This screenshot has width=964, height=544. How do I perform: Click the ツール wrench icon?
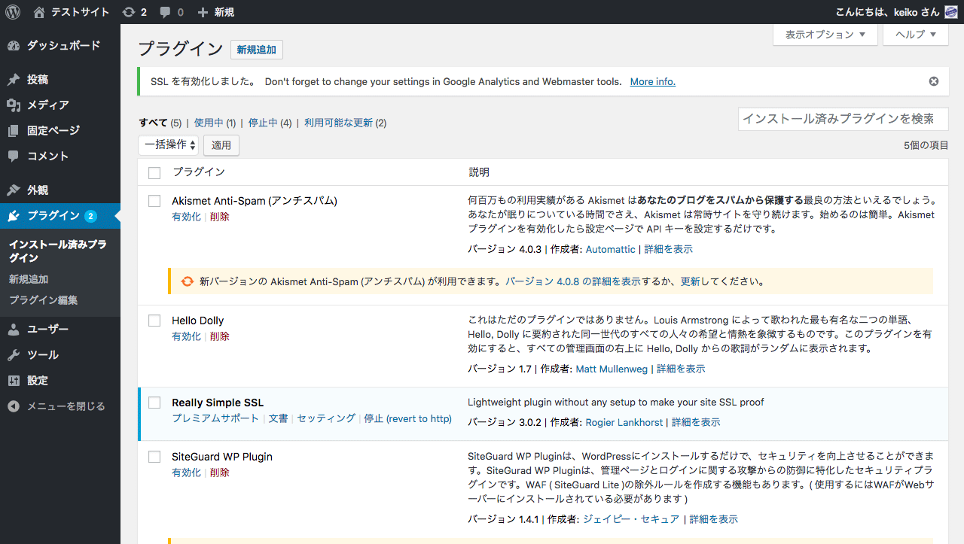point(14,354)
